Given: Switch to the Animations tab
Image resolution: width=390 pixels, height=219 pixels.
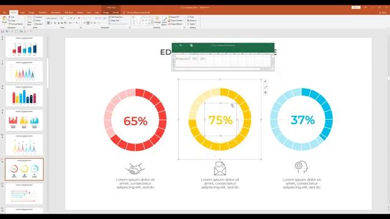Looking at the screenshot, I should point(55,12).
